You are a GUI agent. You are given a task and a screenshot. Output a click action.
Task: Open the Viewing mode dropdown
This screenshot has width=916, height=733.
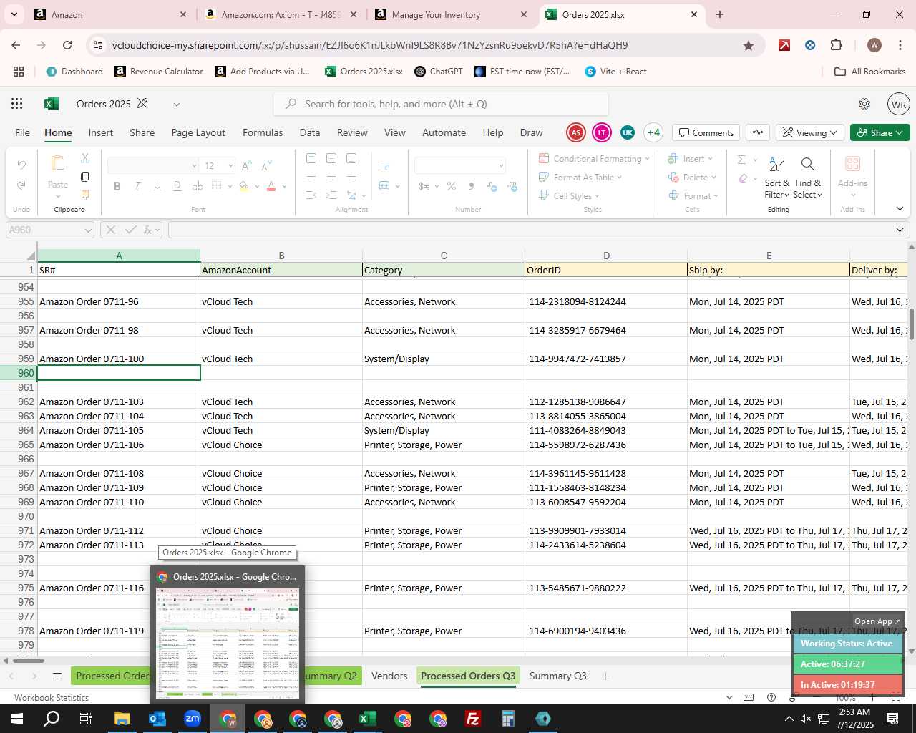(x=809, y=132)
